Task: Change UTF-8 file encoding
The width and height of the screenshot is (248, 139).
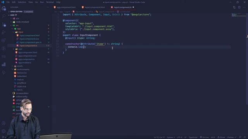Action: coord(179,137)
